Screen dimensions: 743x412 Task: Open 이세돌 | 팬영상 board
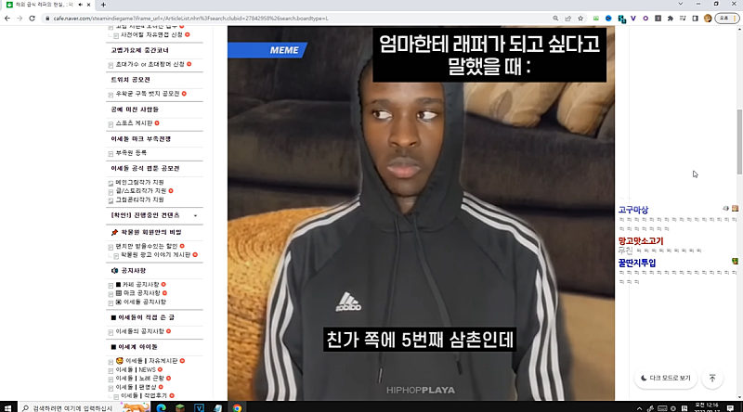point(136,387)
